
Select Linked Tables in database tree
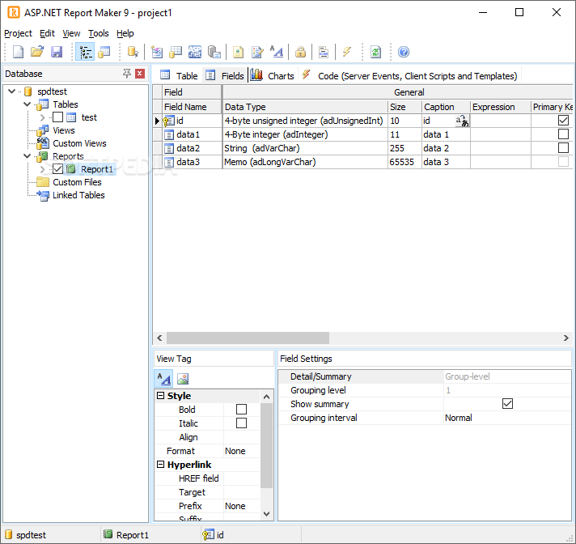tap(78, 195)
